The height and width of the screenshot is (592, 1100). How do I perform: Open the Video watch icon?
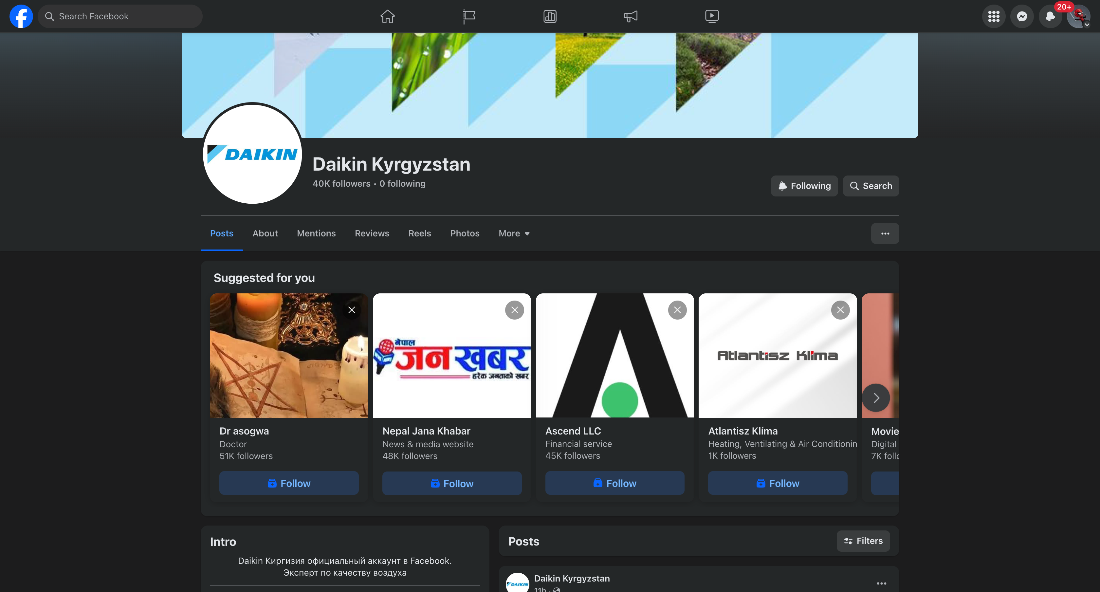(x=711, y=16)
